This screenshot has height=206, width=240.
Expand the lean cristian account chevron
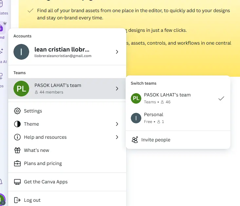coord(117,52)
